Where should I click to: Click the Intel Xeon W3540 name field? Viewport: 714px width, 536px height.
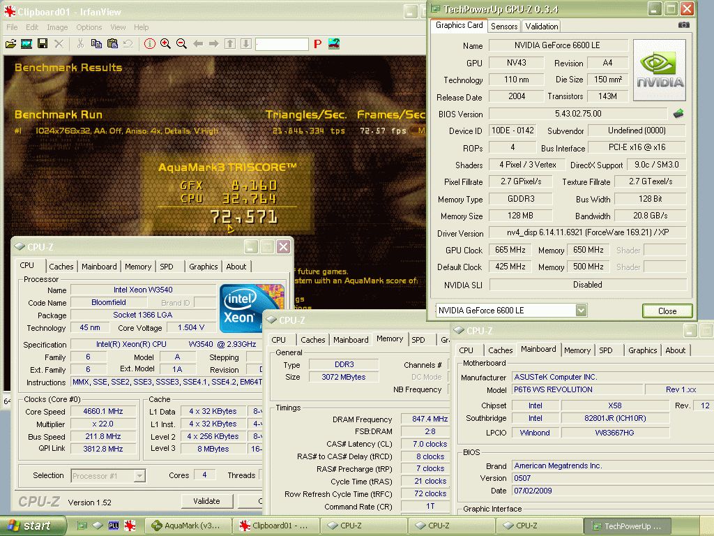(x=143, y=290)
